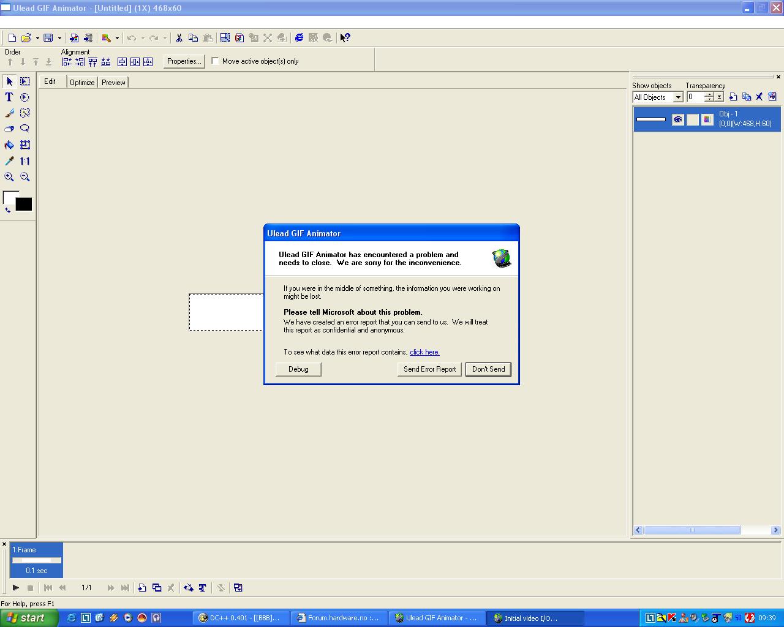Click the Save floppy disk icon
Image resolution: width=784 pixels, height=627 pixels.
(48, 38)
